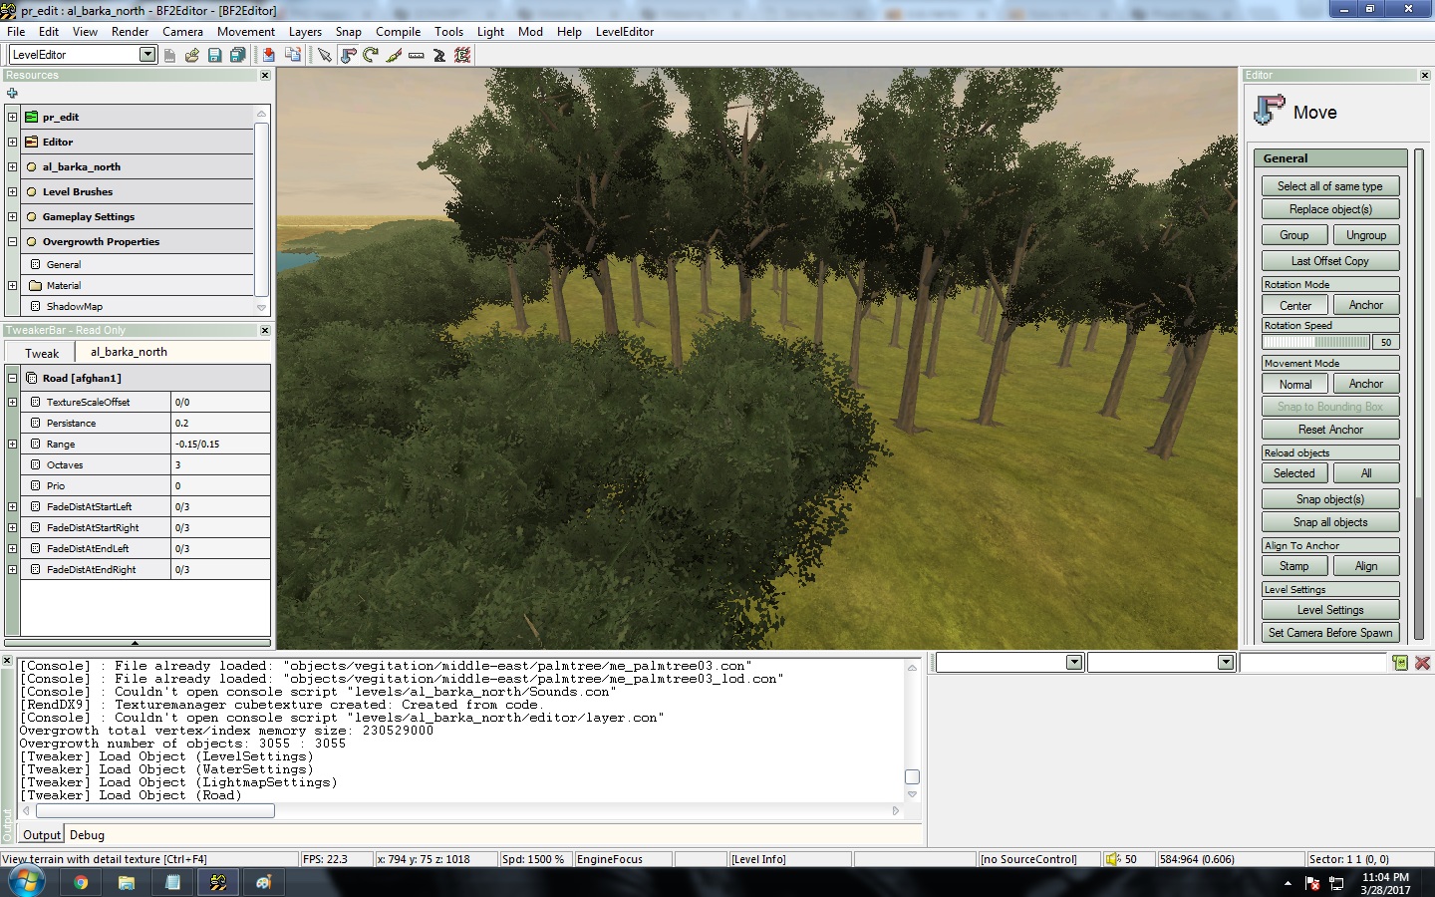
Task: Click the red X icon near console input
Action: 1423,663
